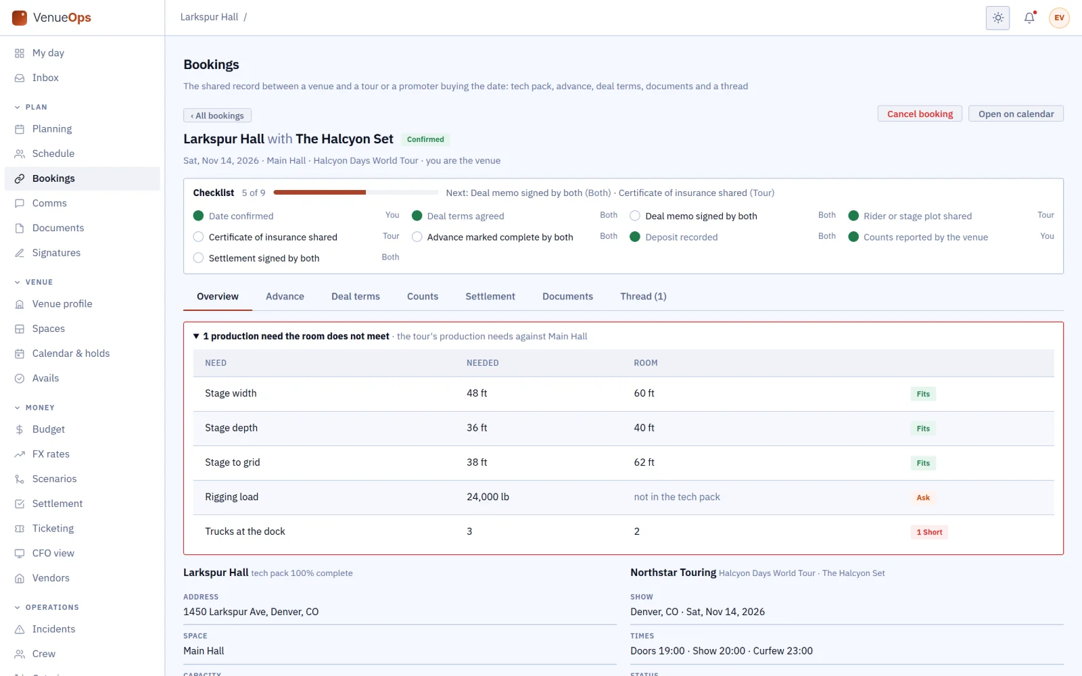Click the Spaces floor plan icon

20,329
